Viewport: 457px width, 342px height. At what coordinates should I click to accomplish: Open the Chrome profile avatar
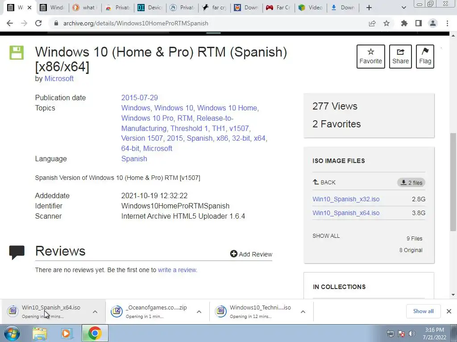coord(433,23)
